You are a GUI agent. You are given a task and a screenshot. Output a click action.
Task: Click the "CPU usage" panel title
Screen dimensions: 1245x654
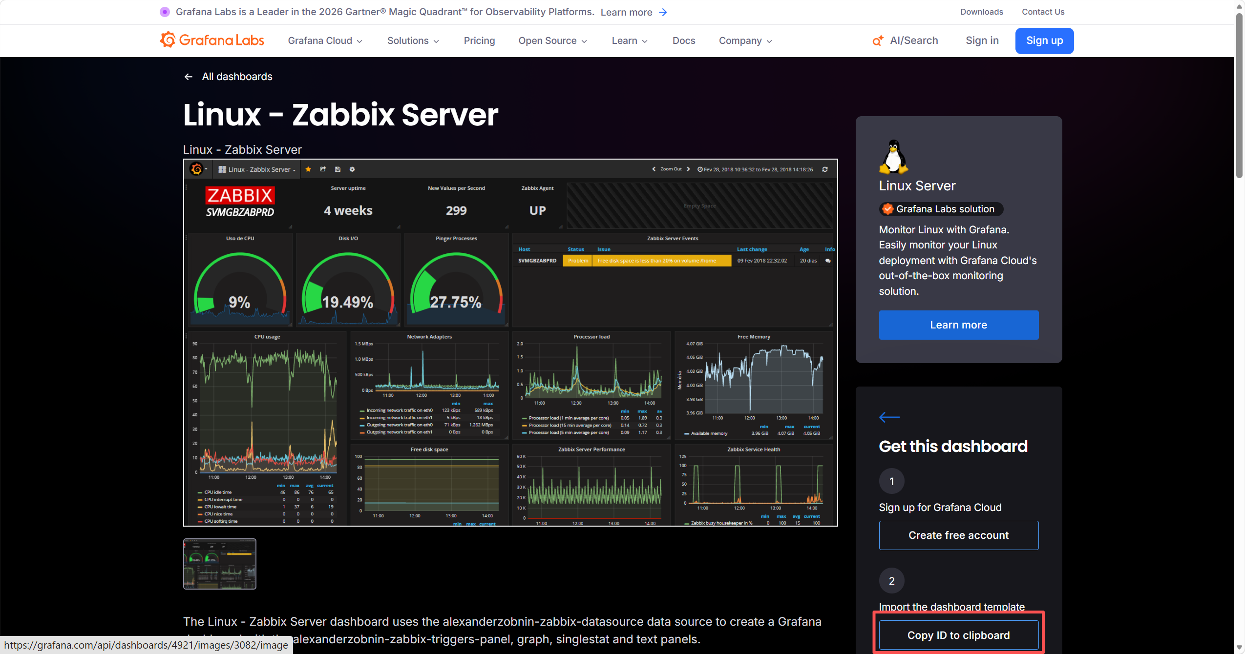coord(267,337)
